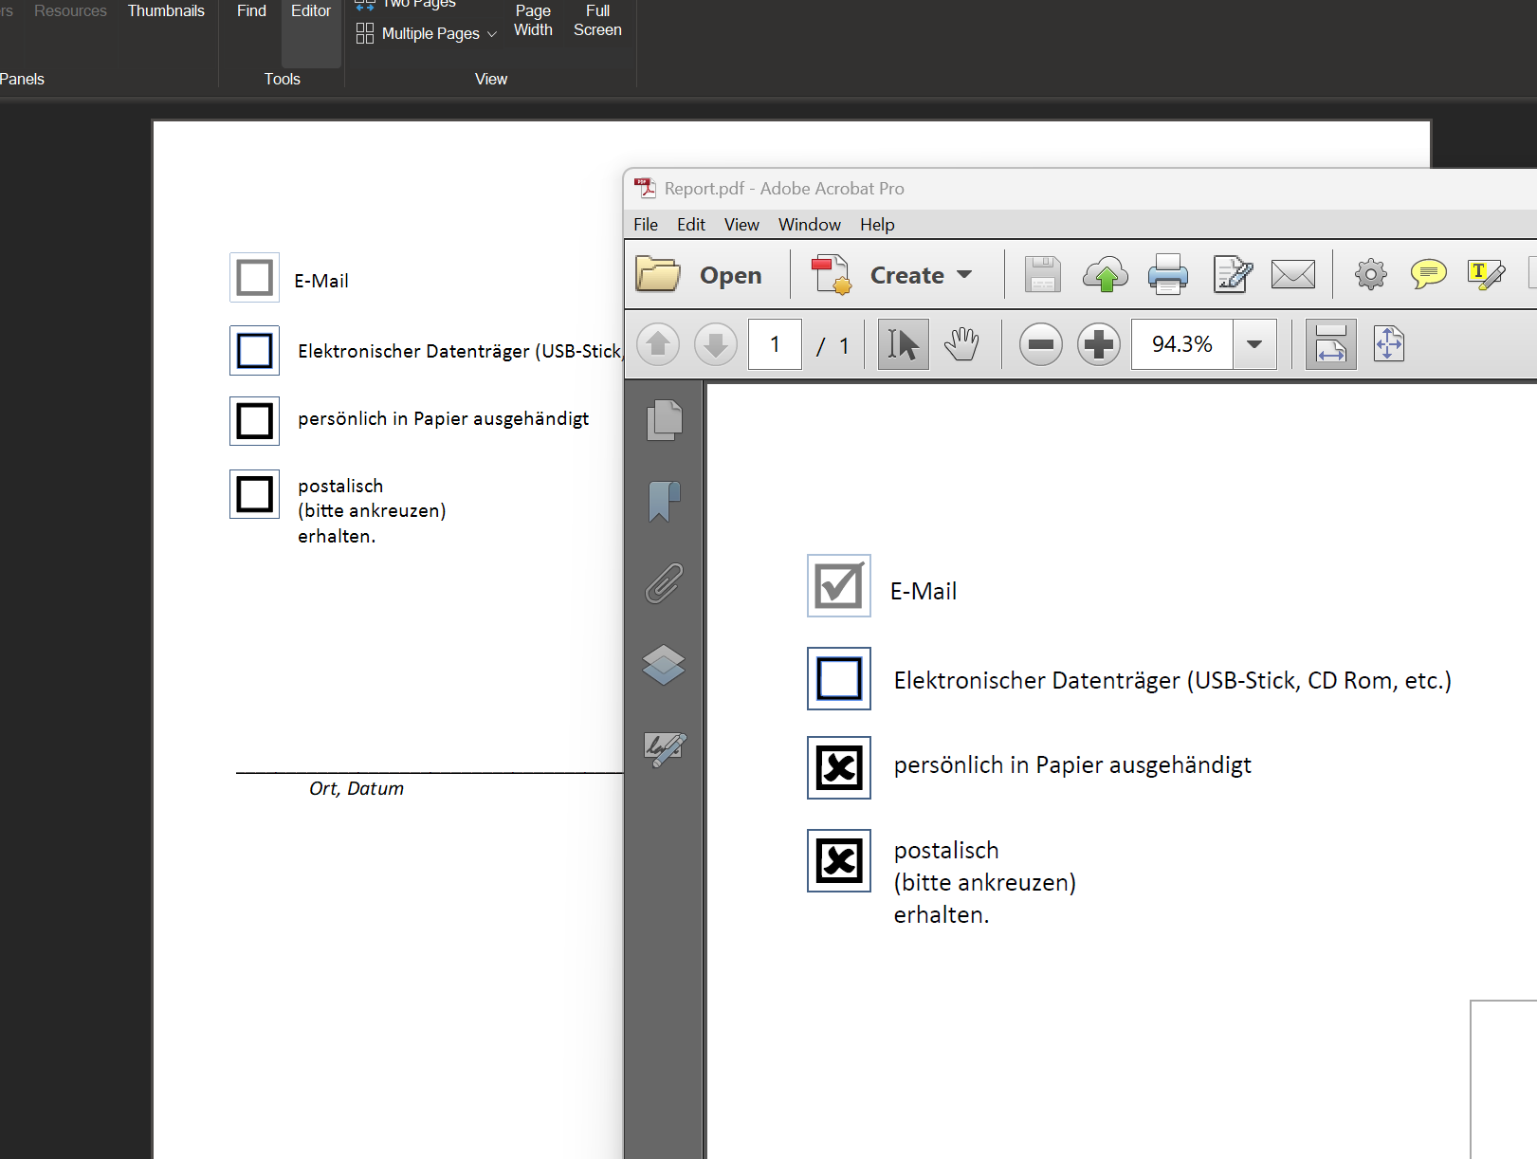1537x1159 pixels.
Task: Set view to Page Width
Action: click(533, 21)
